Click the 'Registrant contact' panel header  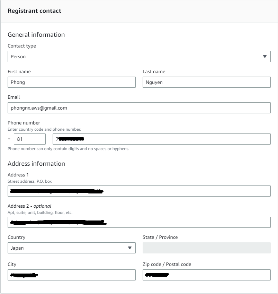[x=35, y=11]
